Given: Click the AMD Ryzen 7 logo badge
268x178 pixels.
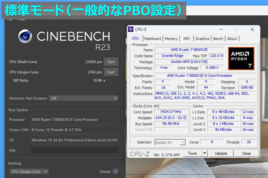Looking at the screenshot, I should [241, 59].
